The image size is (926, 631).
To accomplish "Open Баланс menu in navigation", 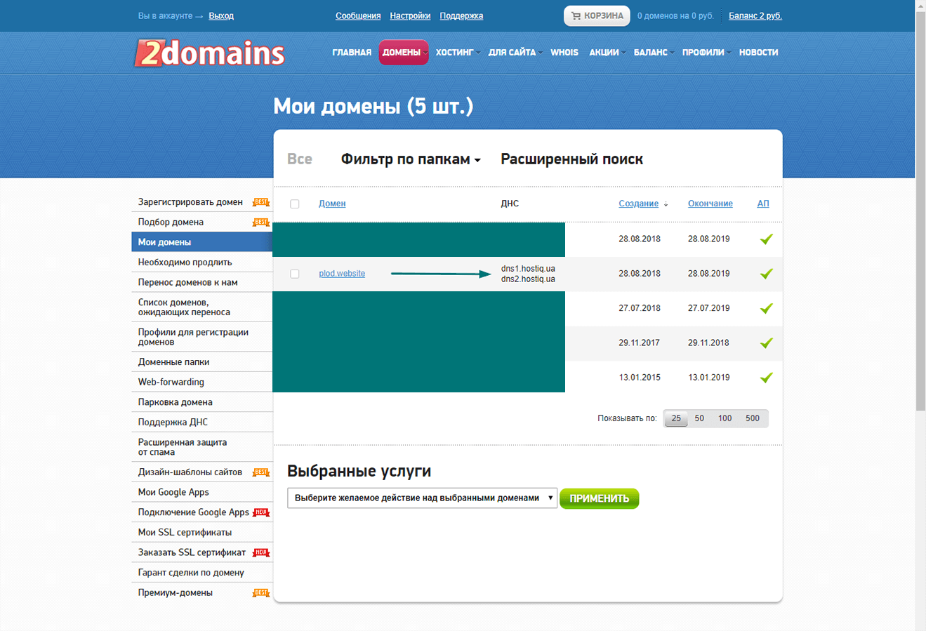I will coord(653,52).
